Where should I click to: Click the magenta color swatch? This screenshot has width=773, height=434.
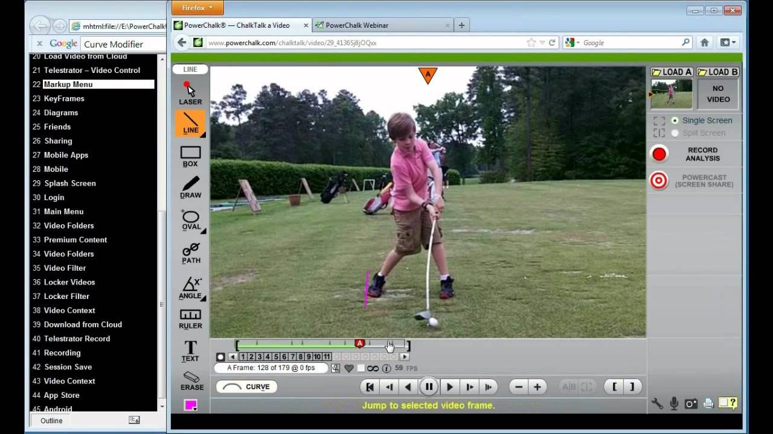pyautogui.click(x=190, y=405)
